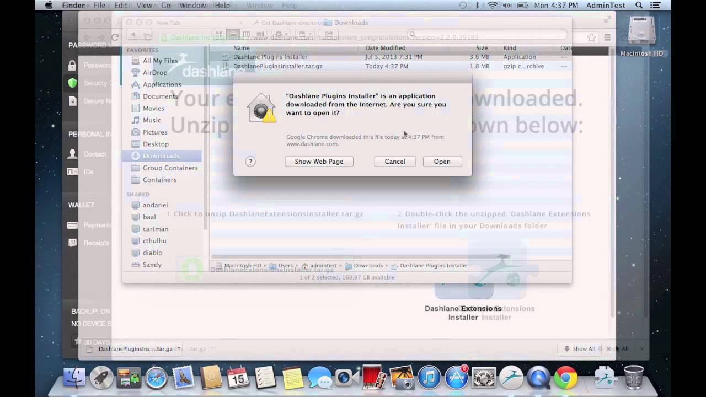Open the Edit menu
This screenshot has width=706, height=397.
coord(121,6)
